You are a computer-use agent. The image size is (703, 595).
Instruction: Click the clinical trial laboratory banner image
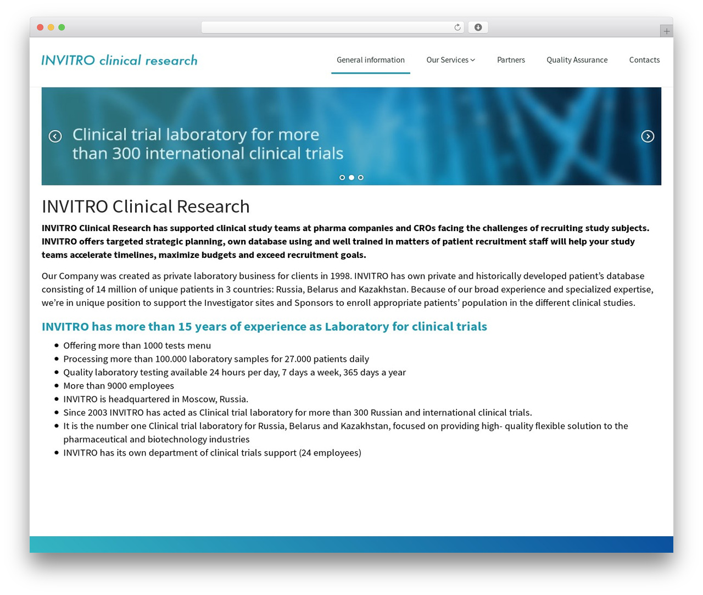click(x=351, y=136)
